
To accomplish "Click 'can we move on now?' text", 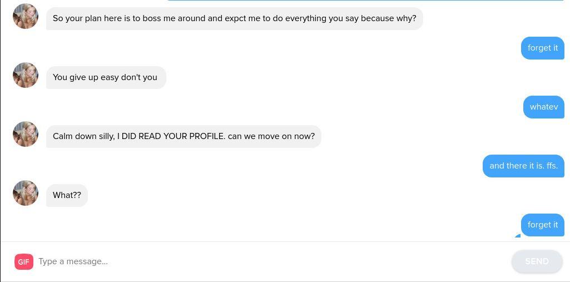I will tap(271, 136).
